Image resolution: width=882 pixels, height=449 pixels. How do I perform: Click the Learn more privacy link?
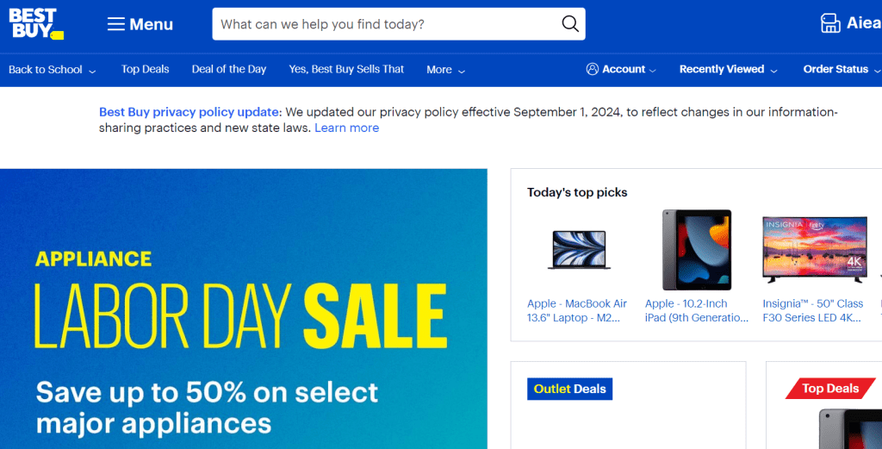tap(346, 128)
